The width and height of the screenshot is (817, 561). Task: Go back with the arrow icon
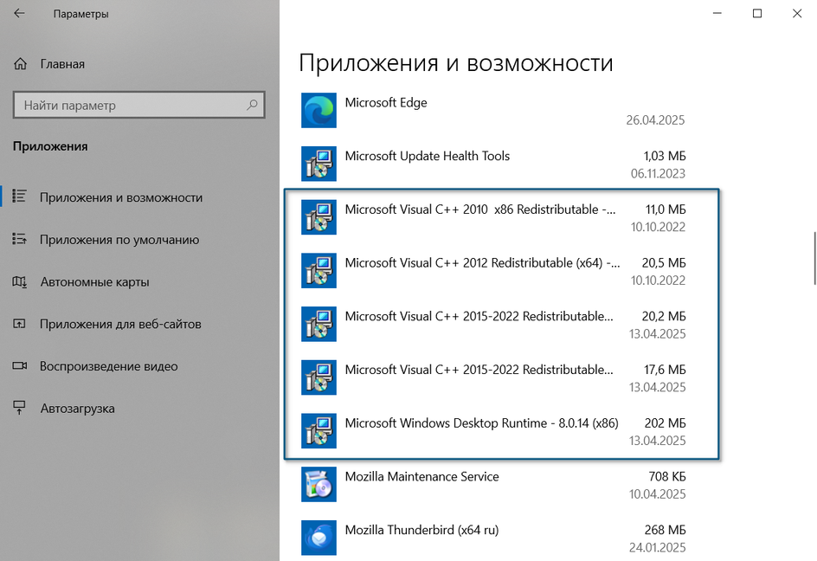[19, 13]
